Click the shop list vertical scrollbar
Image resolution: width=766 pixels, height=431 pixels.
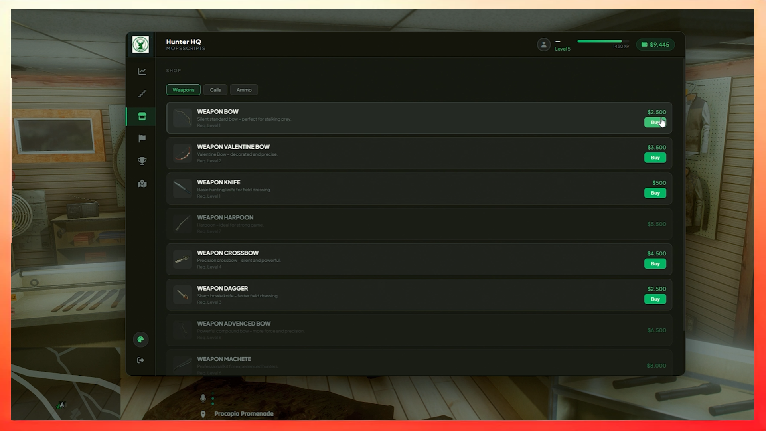coord(684,195)
